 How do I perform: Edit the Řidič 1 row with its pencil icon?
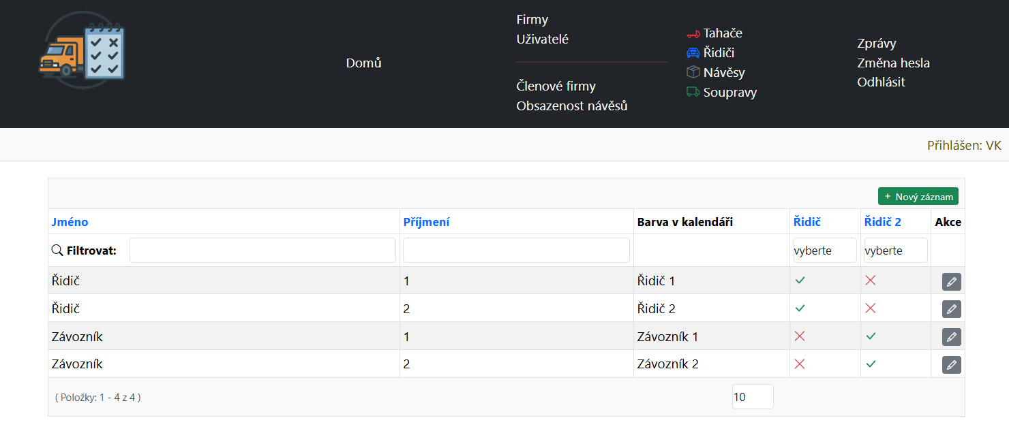coord(952,281)
